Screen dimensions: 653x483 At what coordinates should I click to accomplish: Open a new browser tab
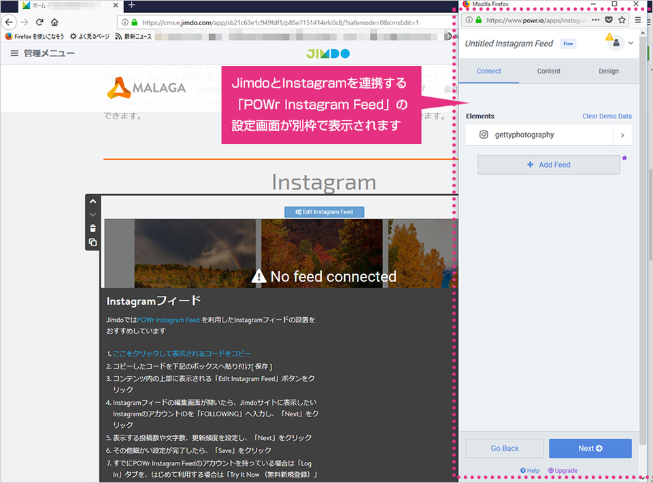[x=131, y=5]
